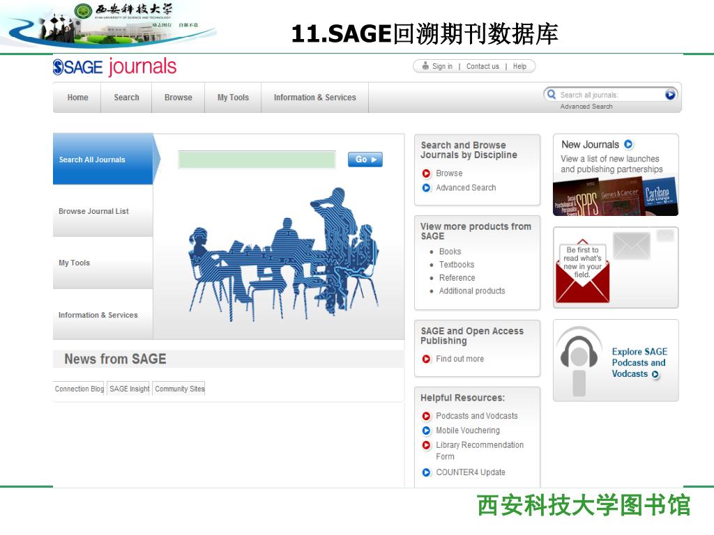This screenshot has width=714, height=535.
Task: Open the Additional products link
Action: [472, 291]
